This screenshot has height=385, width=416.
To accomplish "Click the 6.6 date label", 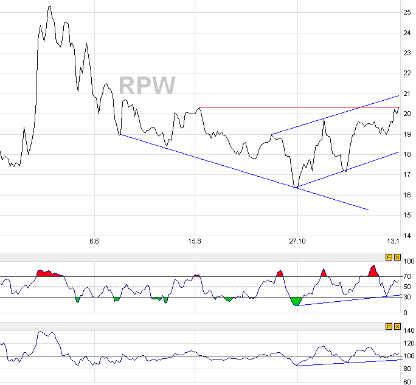I will tap(94, 241).
